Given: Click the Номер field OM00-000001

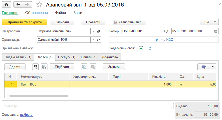Looking at the screenshot, I should point(141,31).
